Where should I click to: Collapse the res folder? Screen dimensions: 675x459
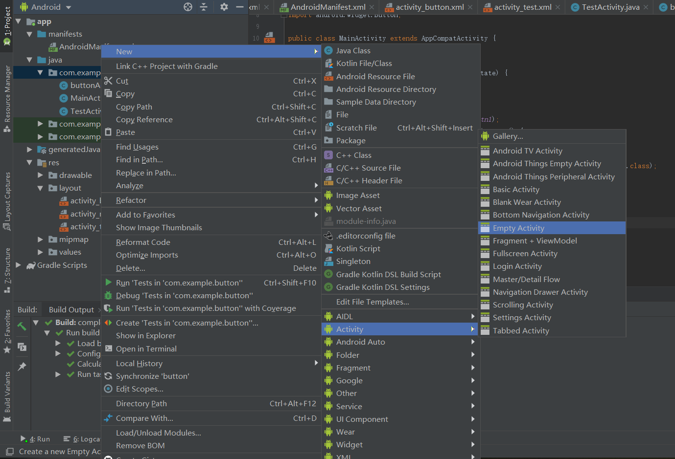coord(29,162)
